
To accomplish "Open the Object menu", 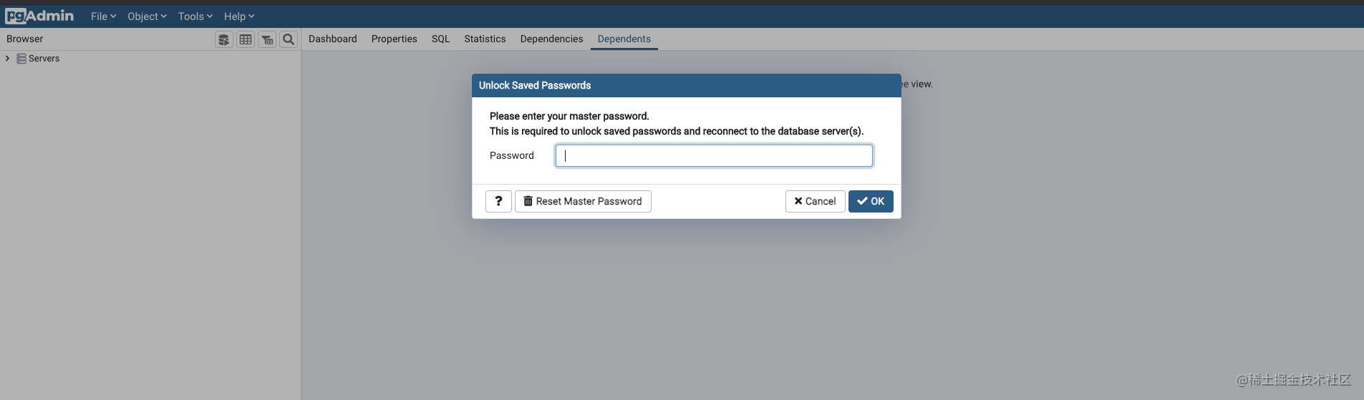I will [x=147, y=16].
